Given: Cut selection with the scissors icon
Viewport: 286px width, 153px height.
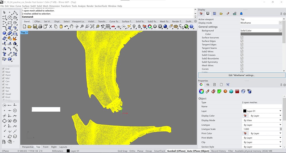Looking at the screenshot, I should 51,26.
